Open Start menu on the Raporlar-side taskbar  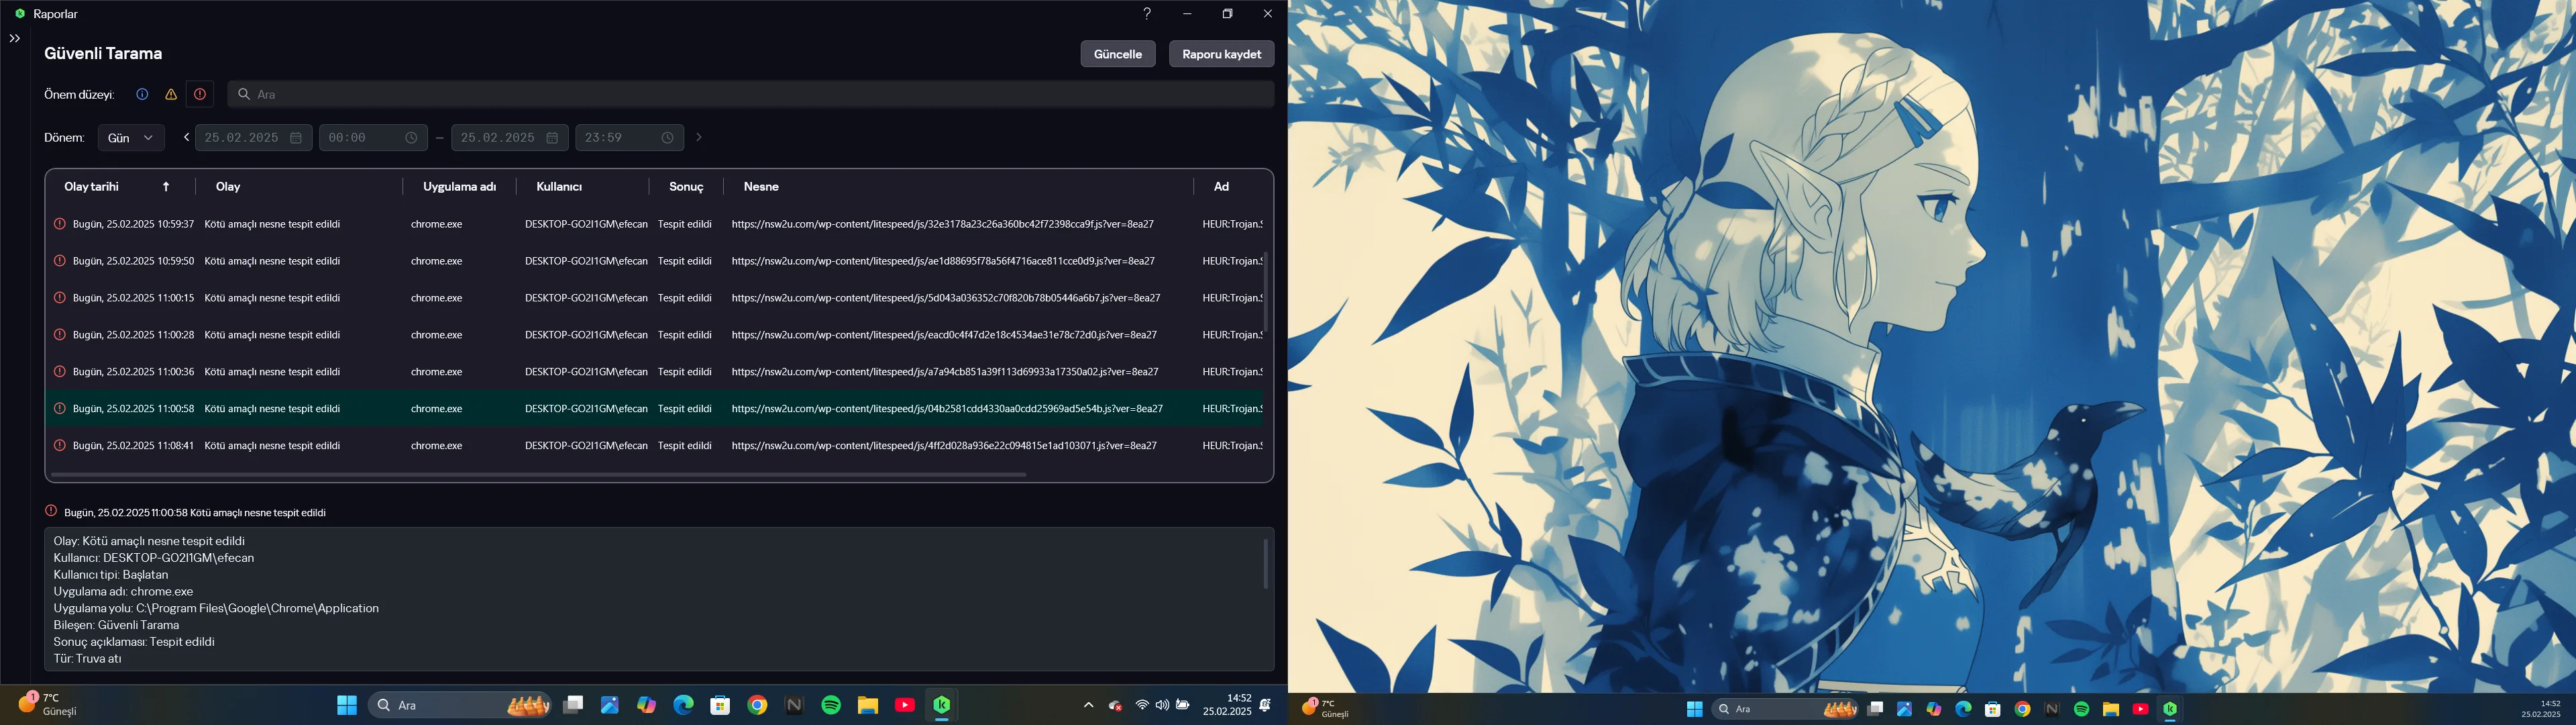pyautogui.click(x=347, y=705)
